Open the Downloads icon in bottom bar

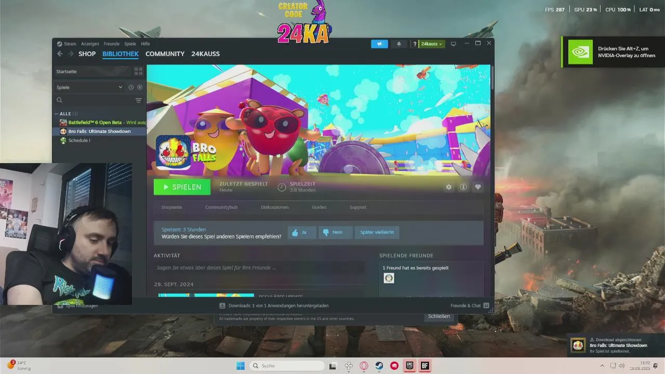click(222, 305)
